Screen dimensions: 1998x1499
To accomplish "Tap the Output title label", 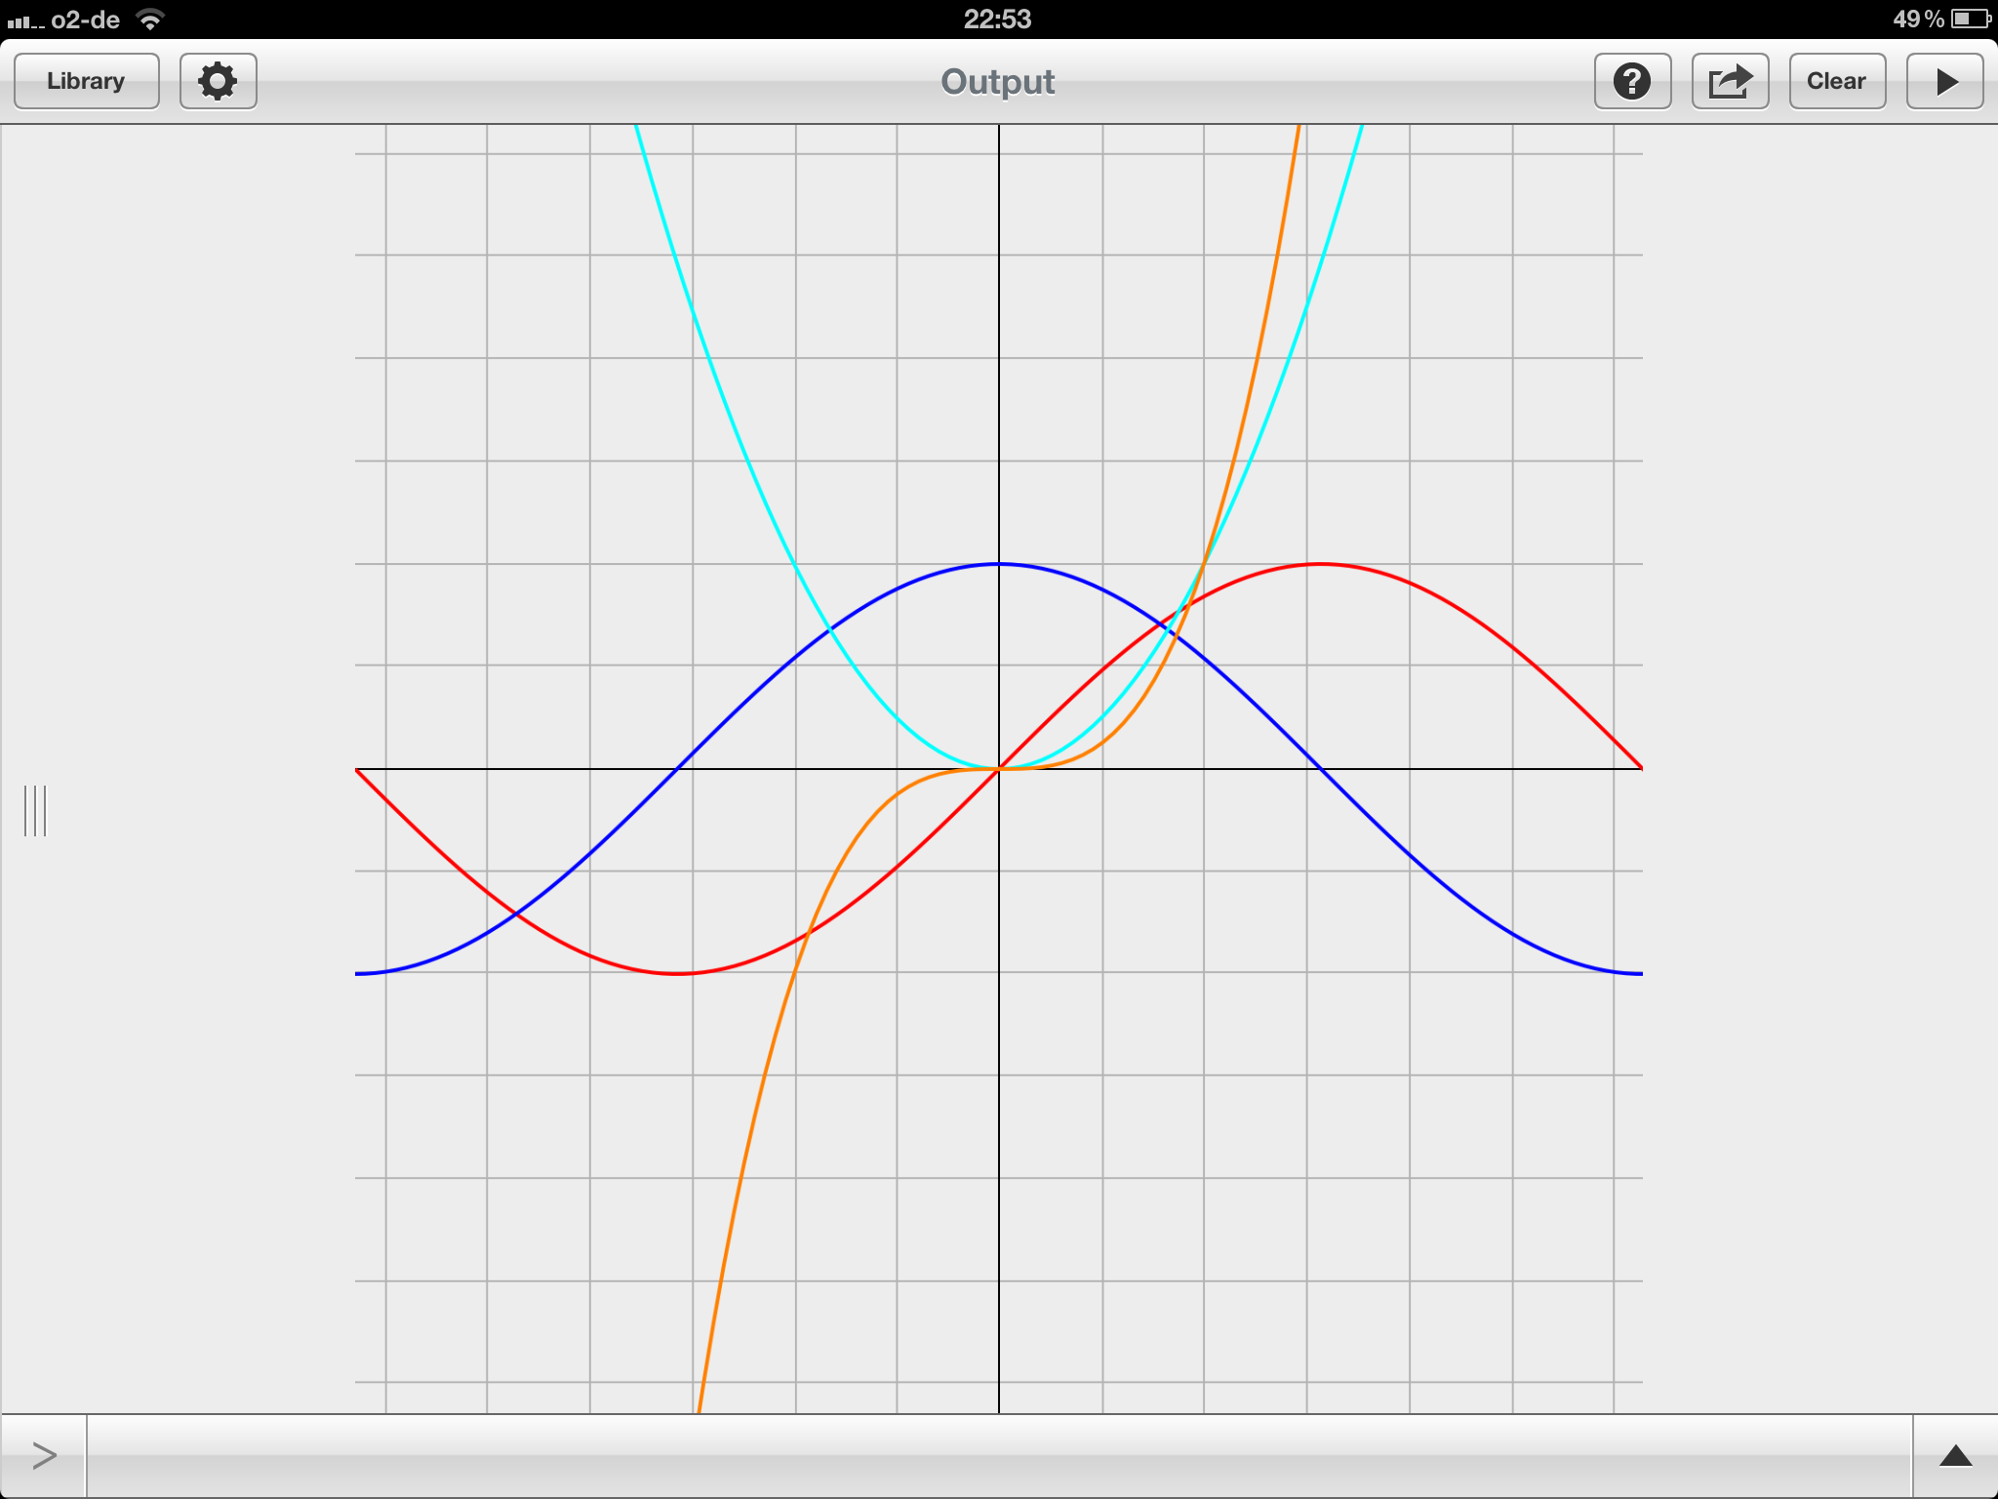I will pyautogui.click(x=997, y=82).
